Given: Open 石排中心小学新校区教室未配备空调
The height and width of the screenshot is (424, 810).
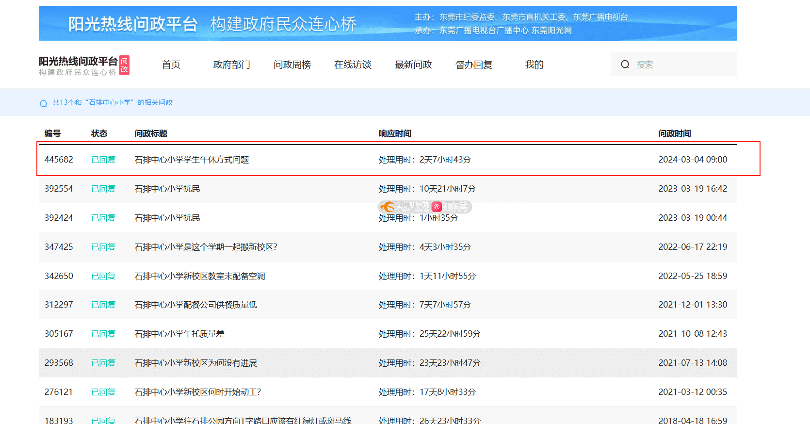Looking at the screenshot, I should pyautogui.click(x=200, y=276).
